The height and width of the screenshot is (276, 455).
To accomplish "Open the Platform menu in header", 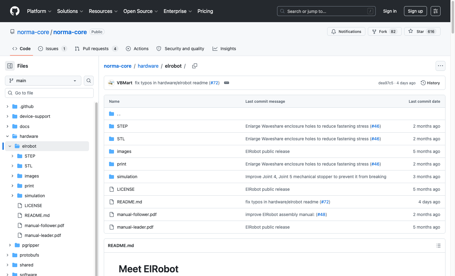I will point(39,11).
